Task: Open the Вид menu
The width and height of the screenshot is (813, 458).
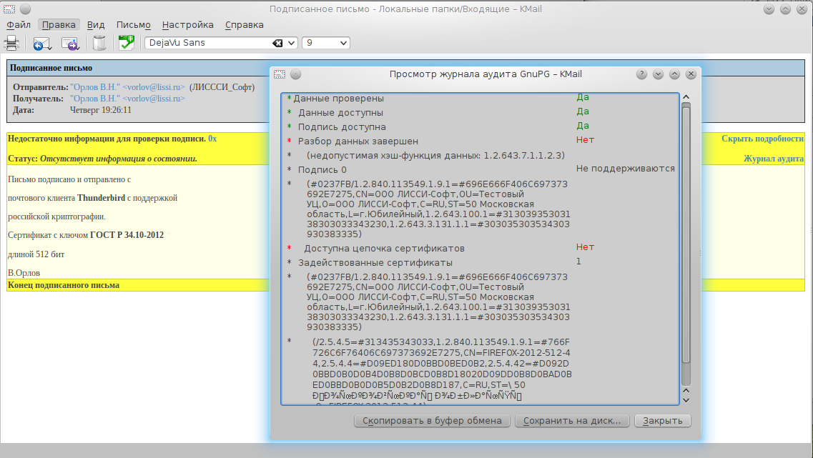Action: pos(96,25)
